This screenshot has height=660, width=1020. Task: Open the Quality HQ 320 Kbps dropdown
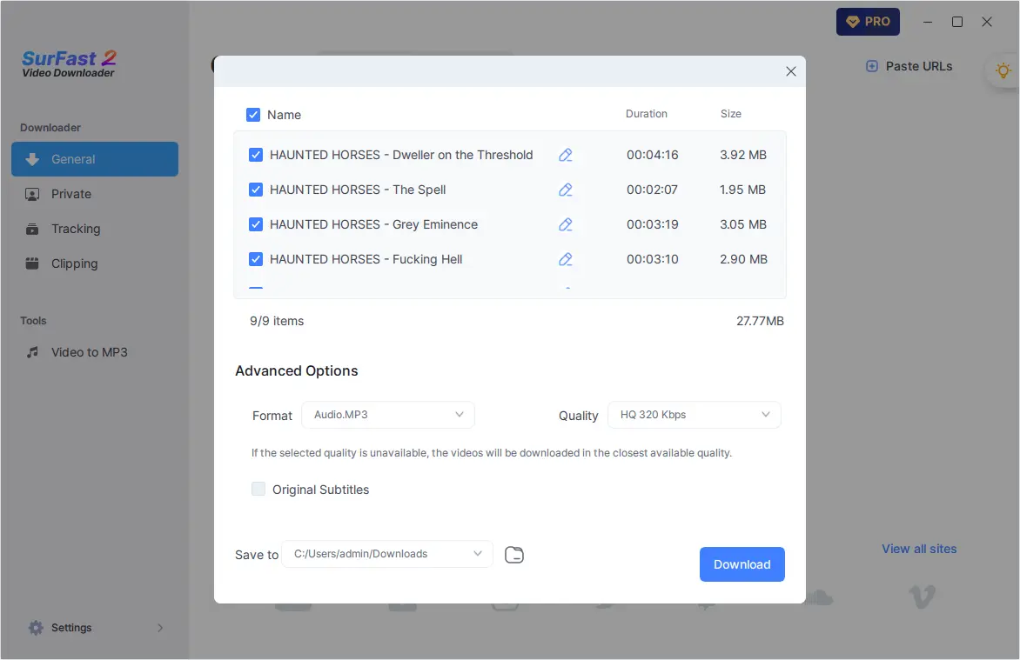[695, 415]
